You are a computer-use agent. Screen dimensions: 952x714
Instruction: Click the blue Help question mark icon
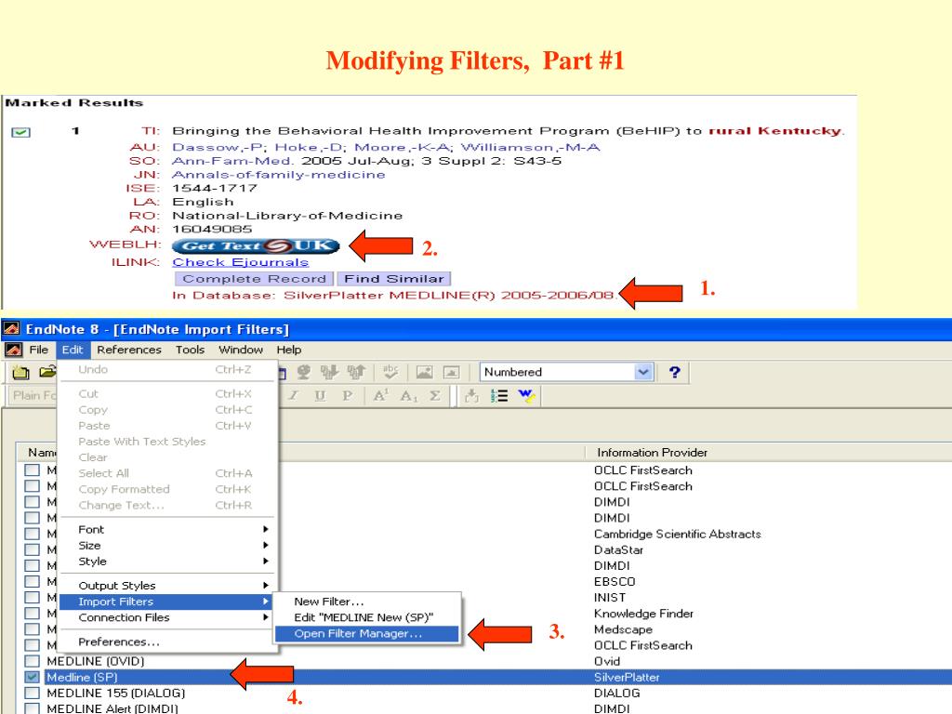point(674,372)
